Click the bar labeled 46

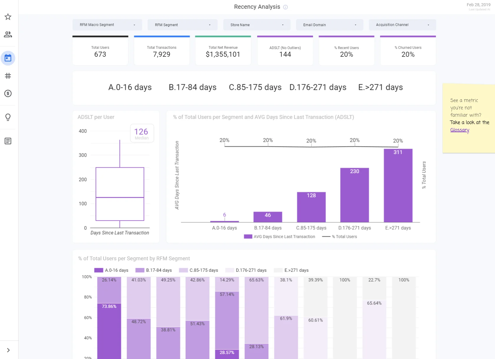(268, 217)
